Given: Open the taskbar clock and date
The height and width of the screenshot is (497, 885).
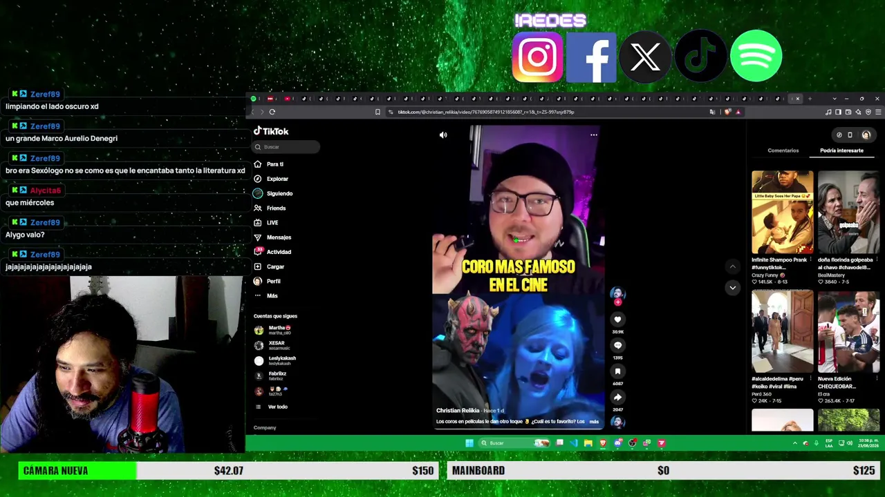Looking at the screenshot, I should (x=868, y=443).
